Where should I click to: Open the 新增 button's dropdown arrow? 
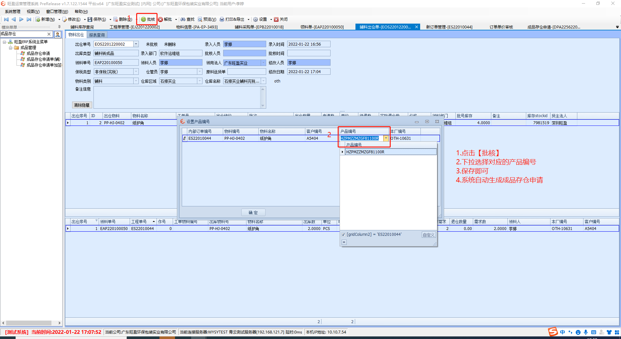pos(59,20)
